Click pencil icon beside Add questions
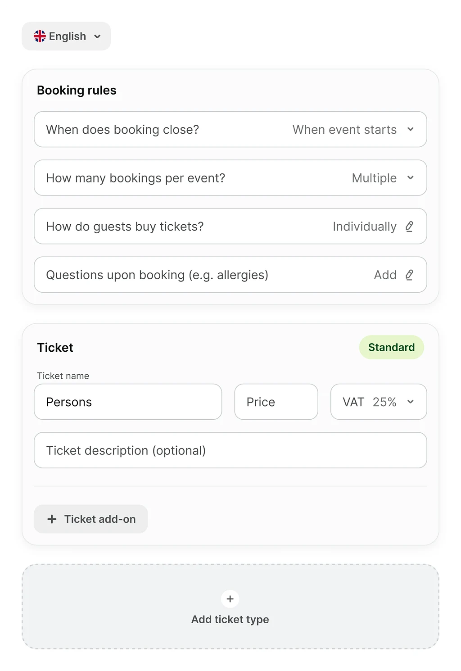461x671 pixels. pos(409,275)
